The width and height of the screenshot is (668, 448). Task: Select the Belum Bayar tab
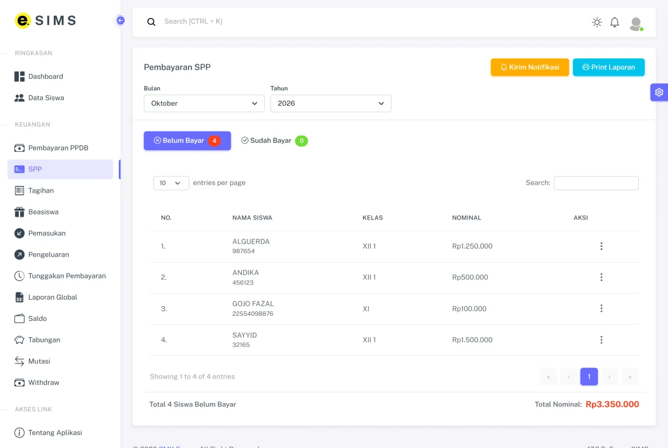pos(187,141)
